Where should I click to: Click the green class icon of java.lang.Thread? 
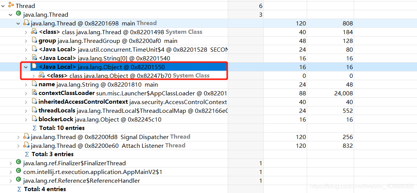(x=18, y=14)
